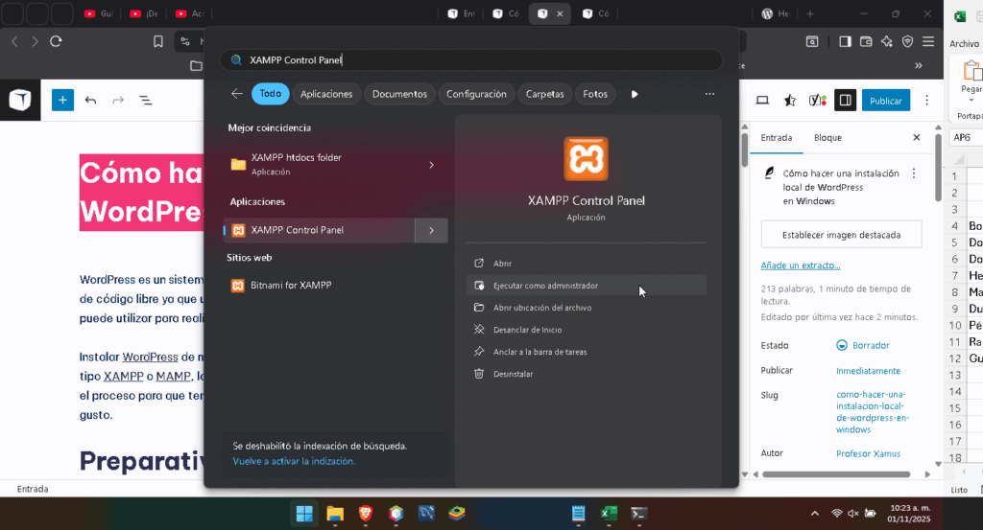The height and width of the screenshot is (530, 983).
Task: Click the Publicar button
Action: click(x=886, y=100)
